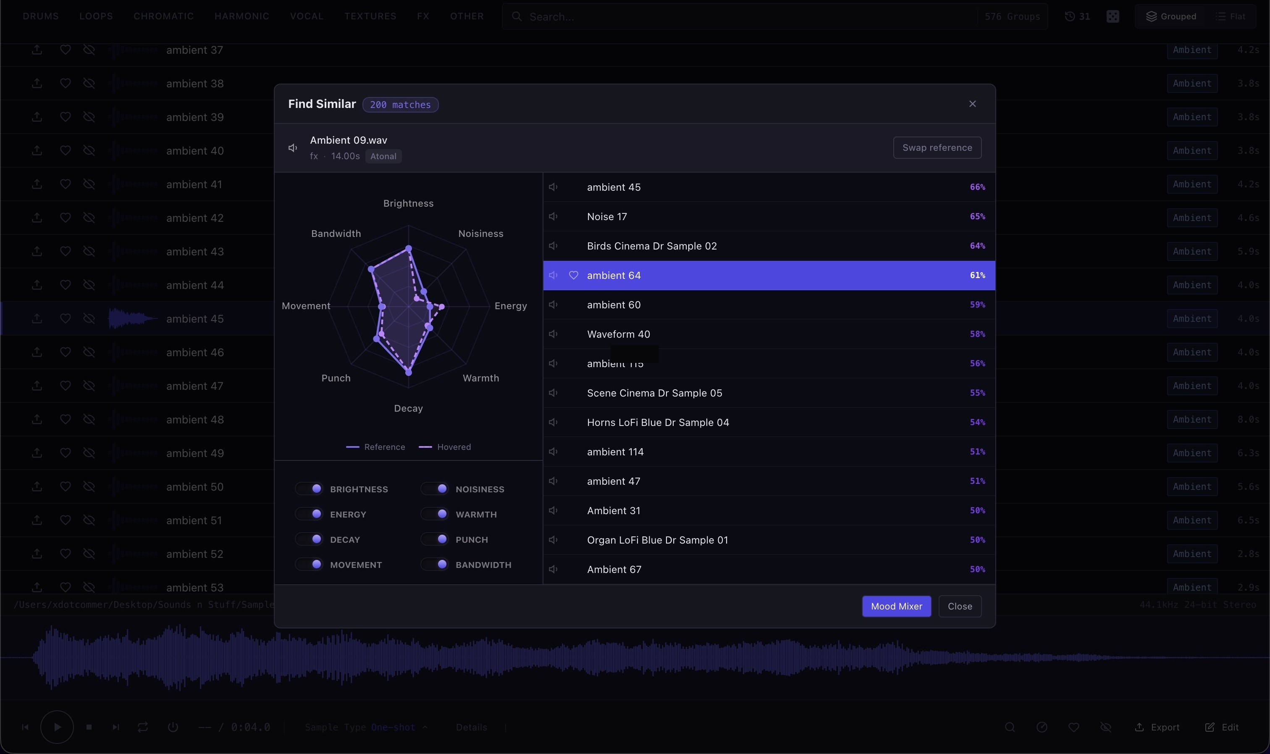The image size is (1270, 754).
Task: Play the Noise 17 match result
Action: [554, 216]
